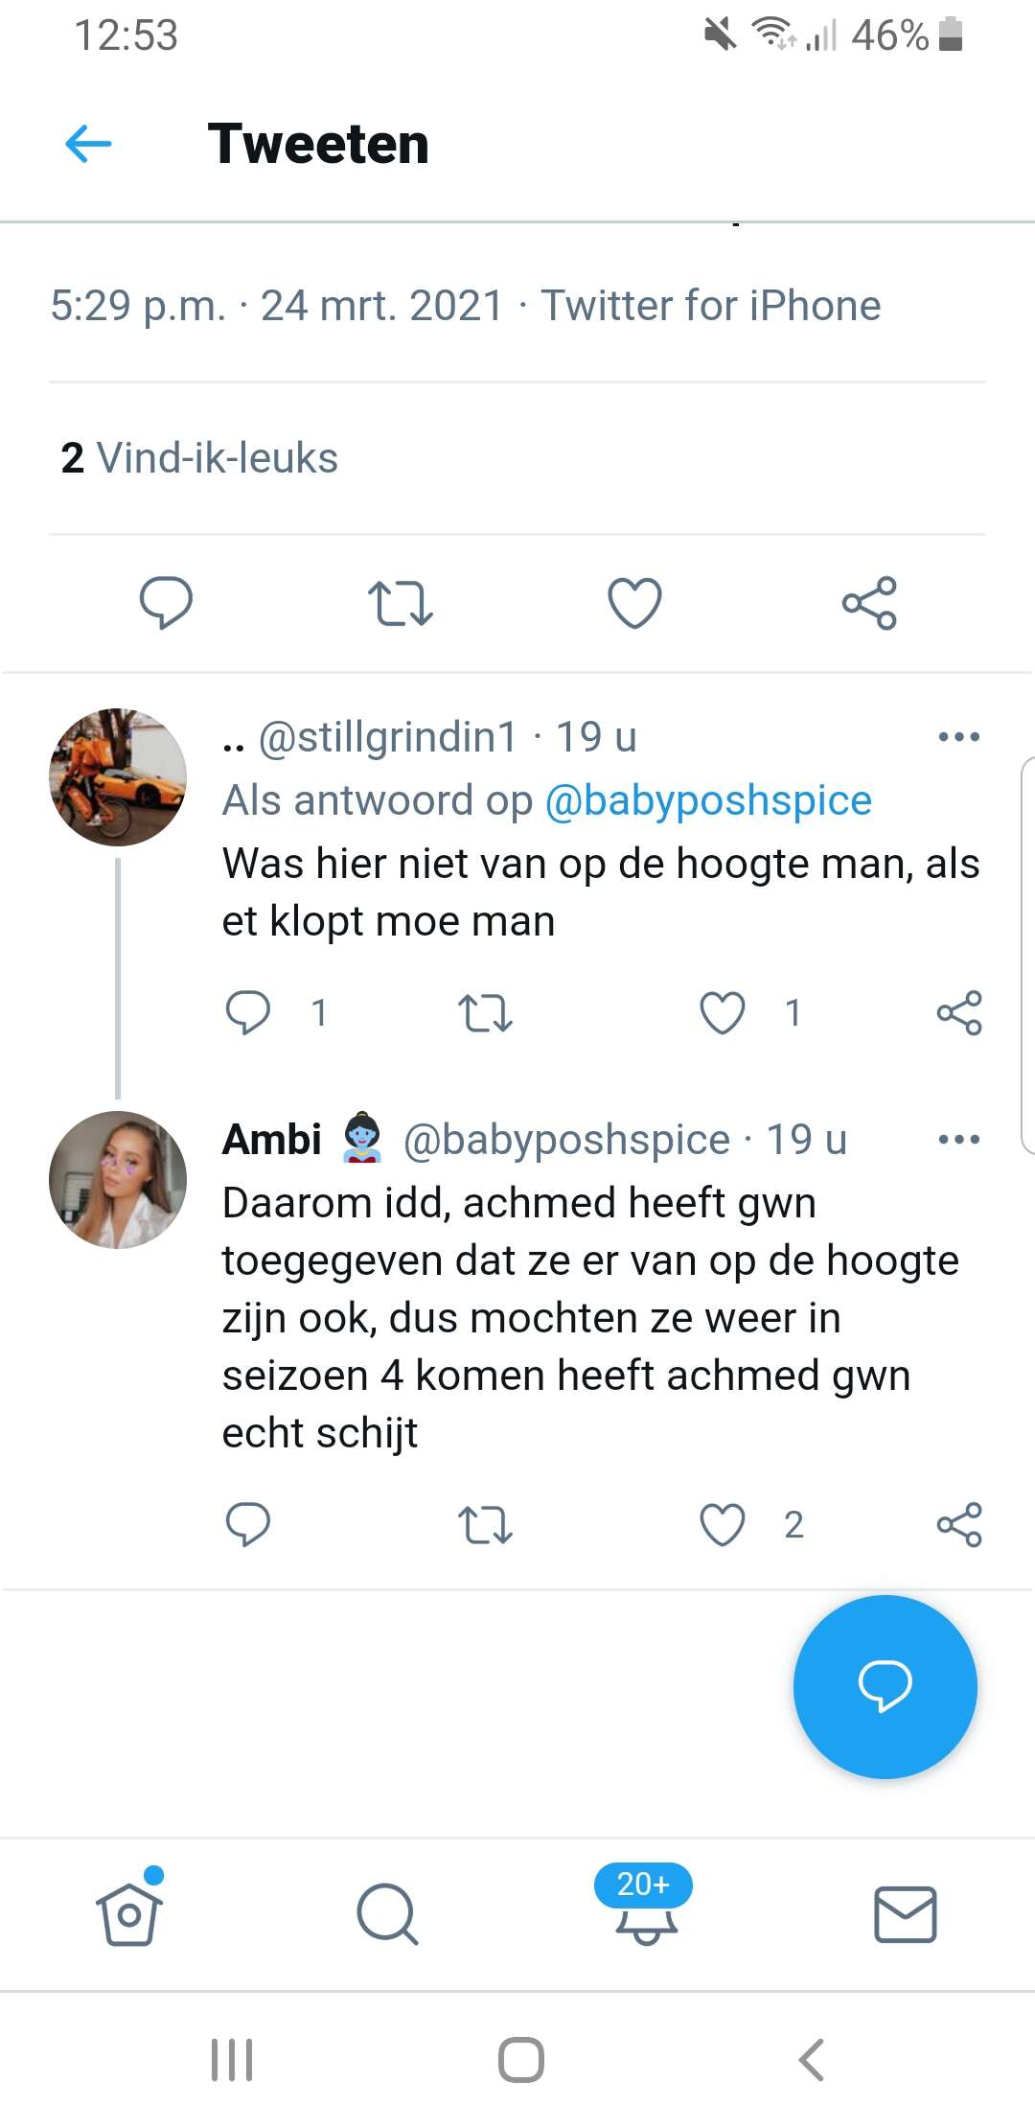This screenshot has height=2128, width=1035.
Task: Tap the blue back arrow
Action: click(88, 144)
